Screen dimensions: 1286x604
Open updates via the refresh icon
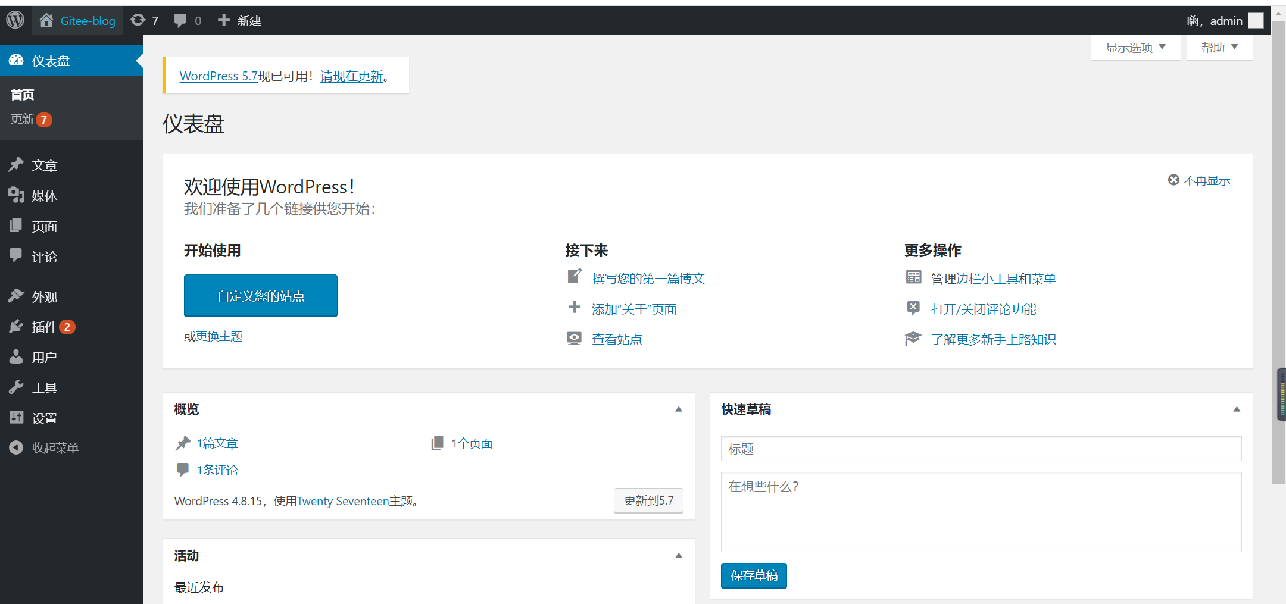coord(138,20)
